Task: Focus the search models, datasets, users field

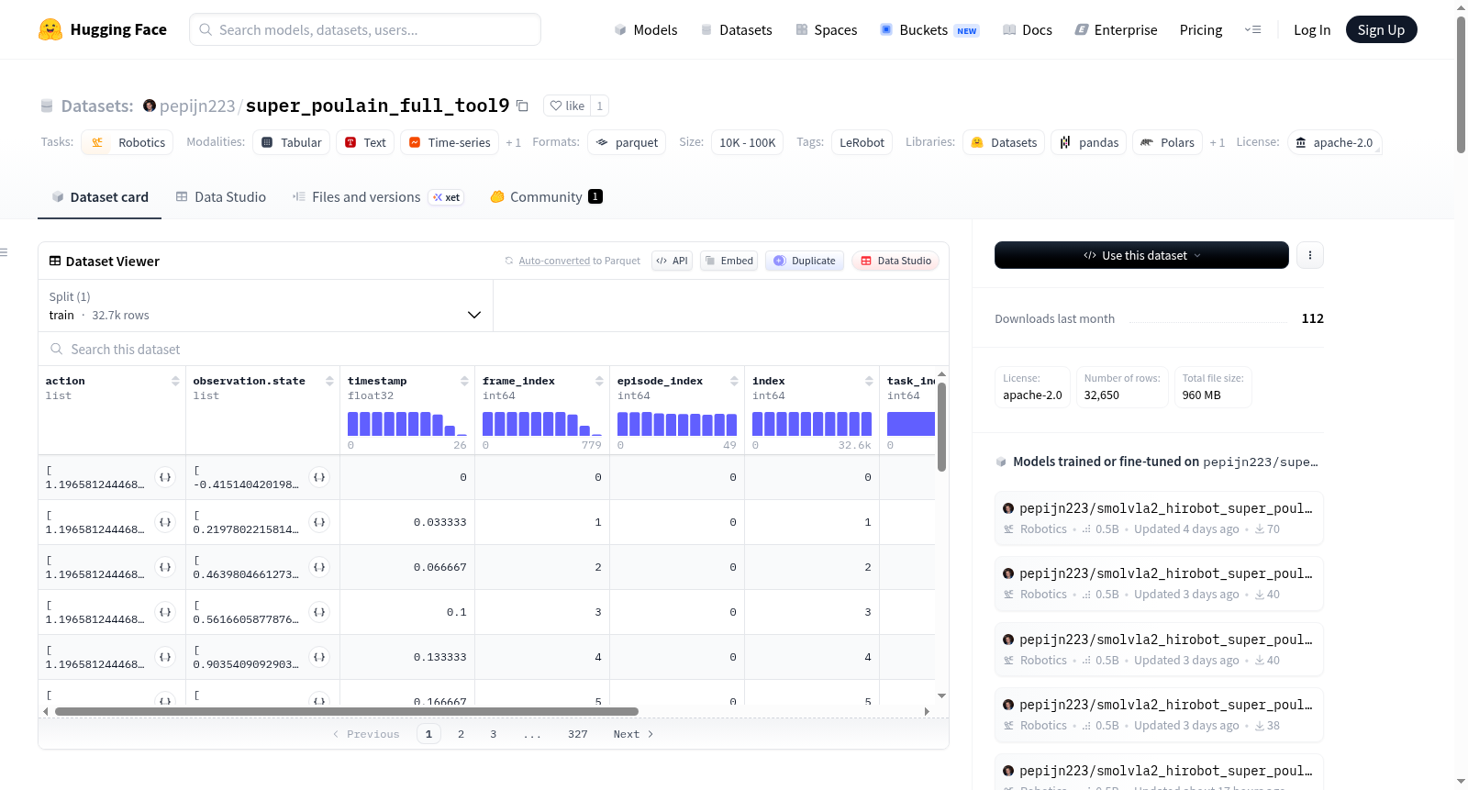Action: point(365,29)
